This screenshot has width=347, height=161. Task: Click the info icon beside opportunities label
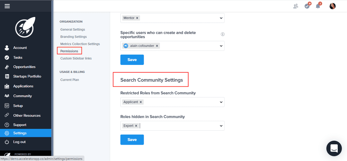(223, 34)
